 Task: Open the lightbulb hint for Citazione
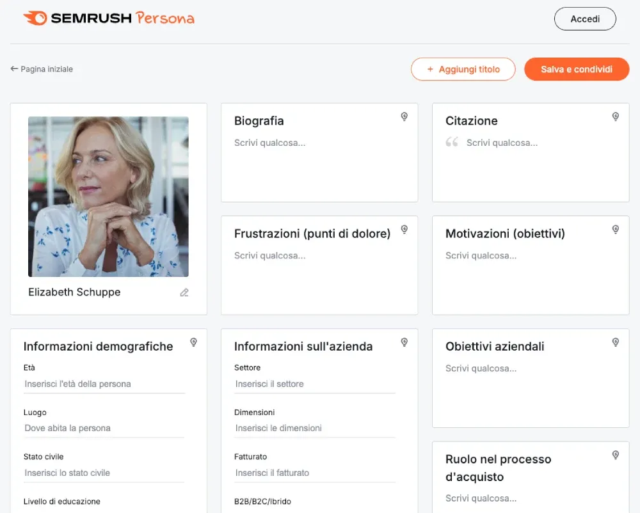pyautogui.click(x=616, y=116)
